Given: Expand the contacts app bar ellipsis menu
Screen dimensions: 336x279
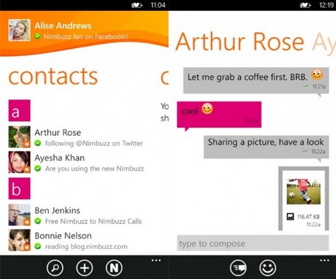Looking at the screenshot, I should (156, 260).
